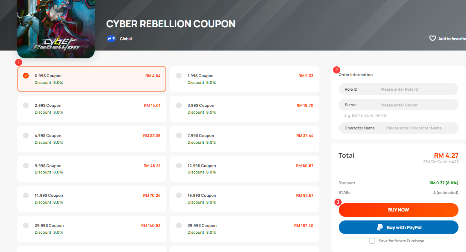Choose the 29.99$ Coupon option
Viewport: 466px width, 252px height.
(92, 229)
